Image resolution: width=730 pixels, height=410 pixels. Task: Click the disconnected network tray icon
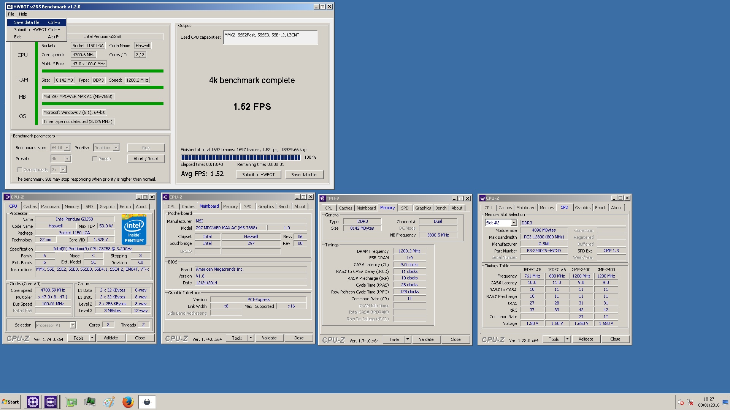(x=690, y=402)
